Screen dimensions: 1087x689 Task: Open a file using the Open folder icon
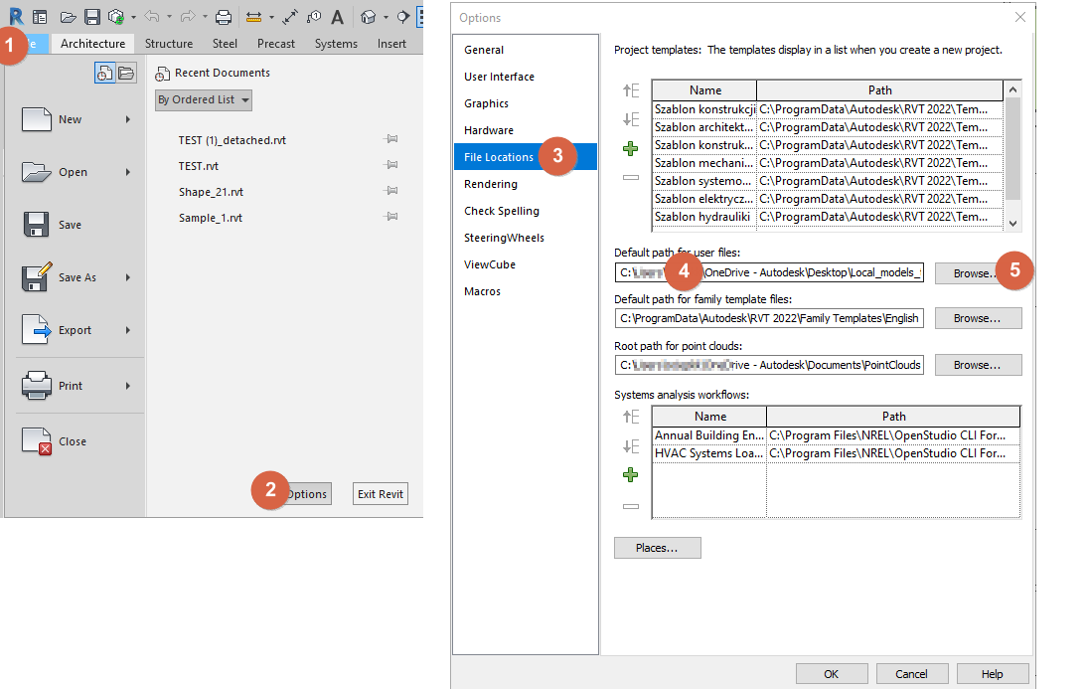point(68,16)
